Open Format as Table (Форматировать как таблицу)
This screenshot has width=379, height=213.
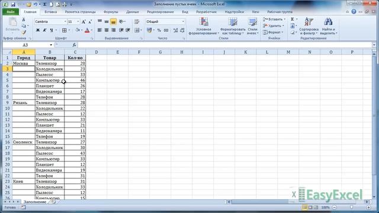click(233, 26)
